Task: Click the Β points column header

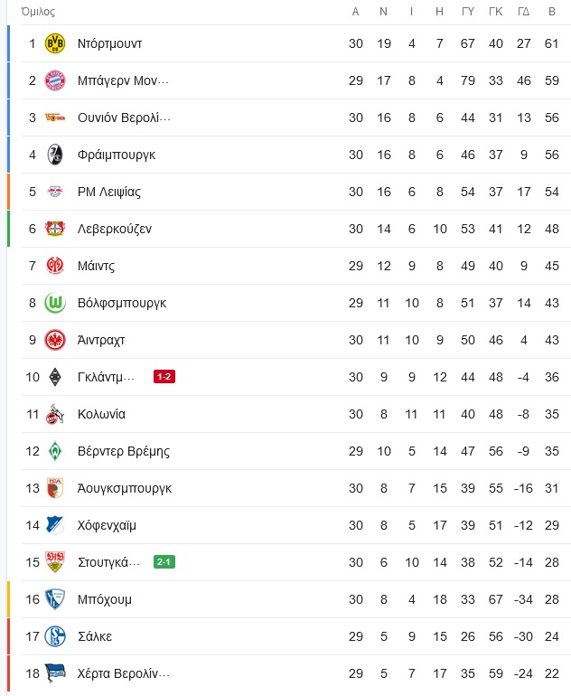Action: click(x=552, y=12)
